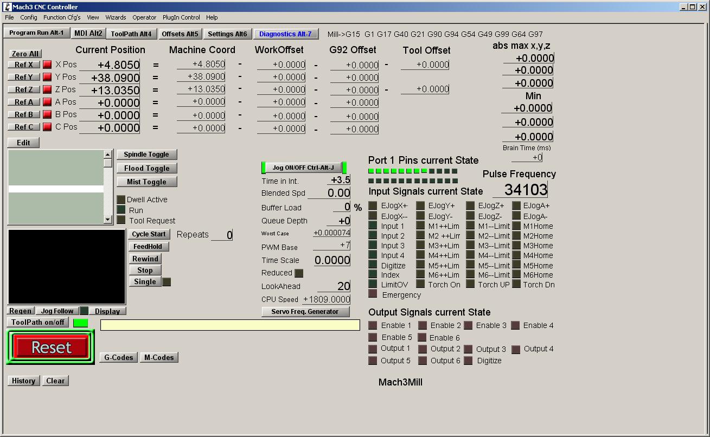
Task: Click the FeedHold button
Action: tap(149, 247)
